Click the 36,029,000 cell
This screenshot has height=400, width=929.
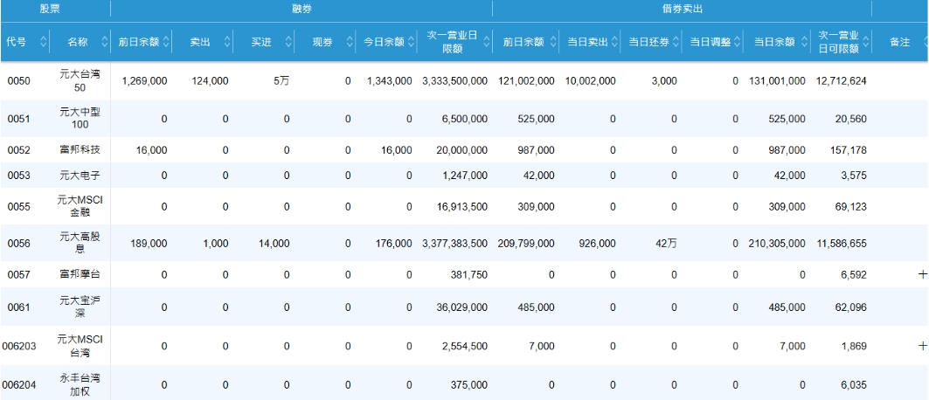click(462, 307)
